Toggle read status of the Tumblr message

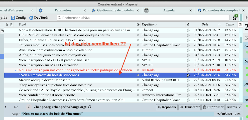138,50
